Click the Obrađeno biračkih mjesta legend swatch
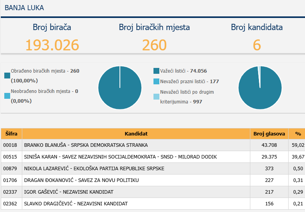The image size is (305, 212). click(7, 75)
